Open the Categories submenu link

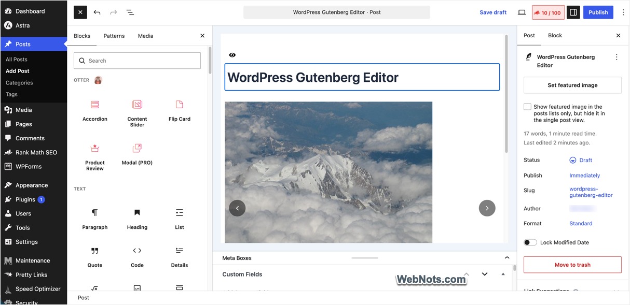[x=19, y=83]
